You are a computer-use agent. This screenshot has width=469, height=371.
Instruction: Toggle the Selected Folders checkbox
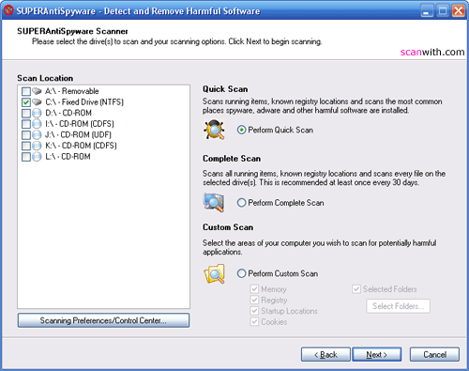[x=356, y=289]
